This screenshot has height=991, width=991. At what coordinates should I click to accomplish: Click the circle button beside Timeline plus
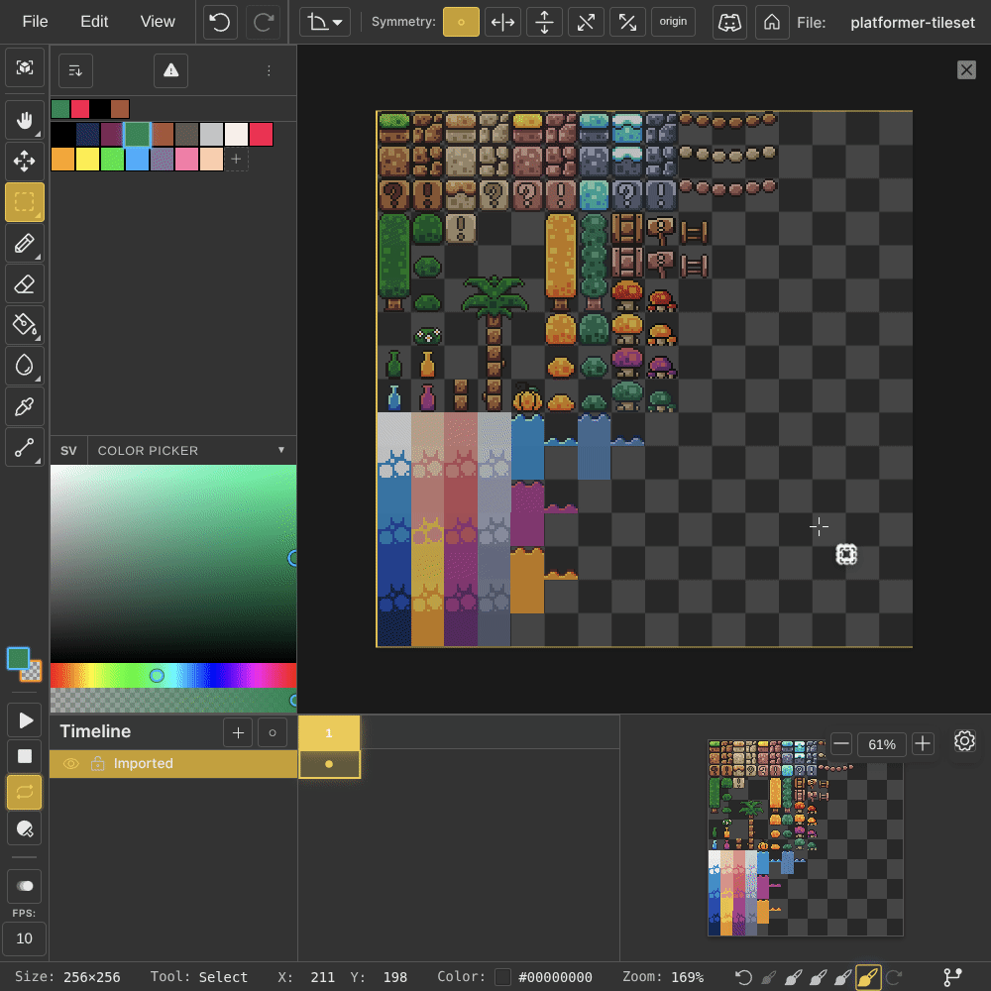(273, 732)
